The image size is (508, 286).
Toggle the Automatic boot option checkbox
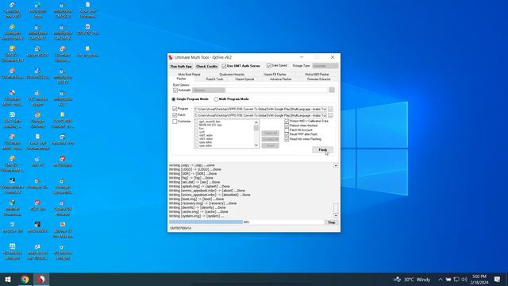pos(175,90)
